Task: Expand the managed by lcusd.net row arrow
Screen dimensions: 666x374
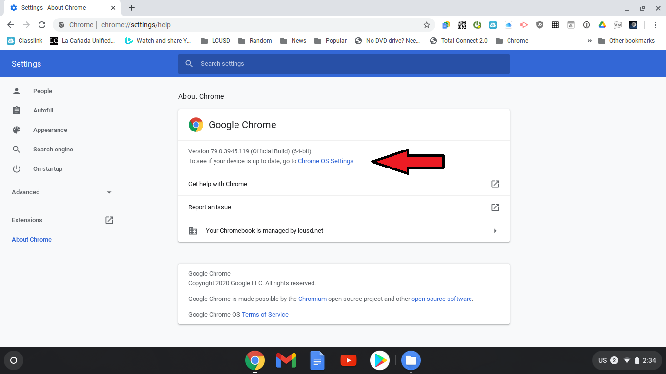Action: [495, 231]
